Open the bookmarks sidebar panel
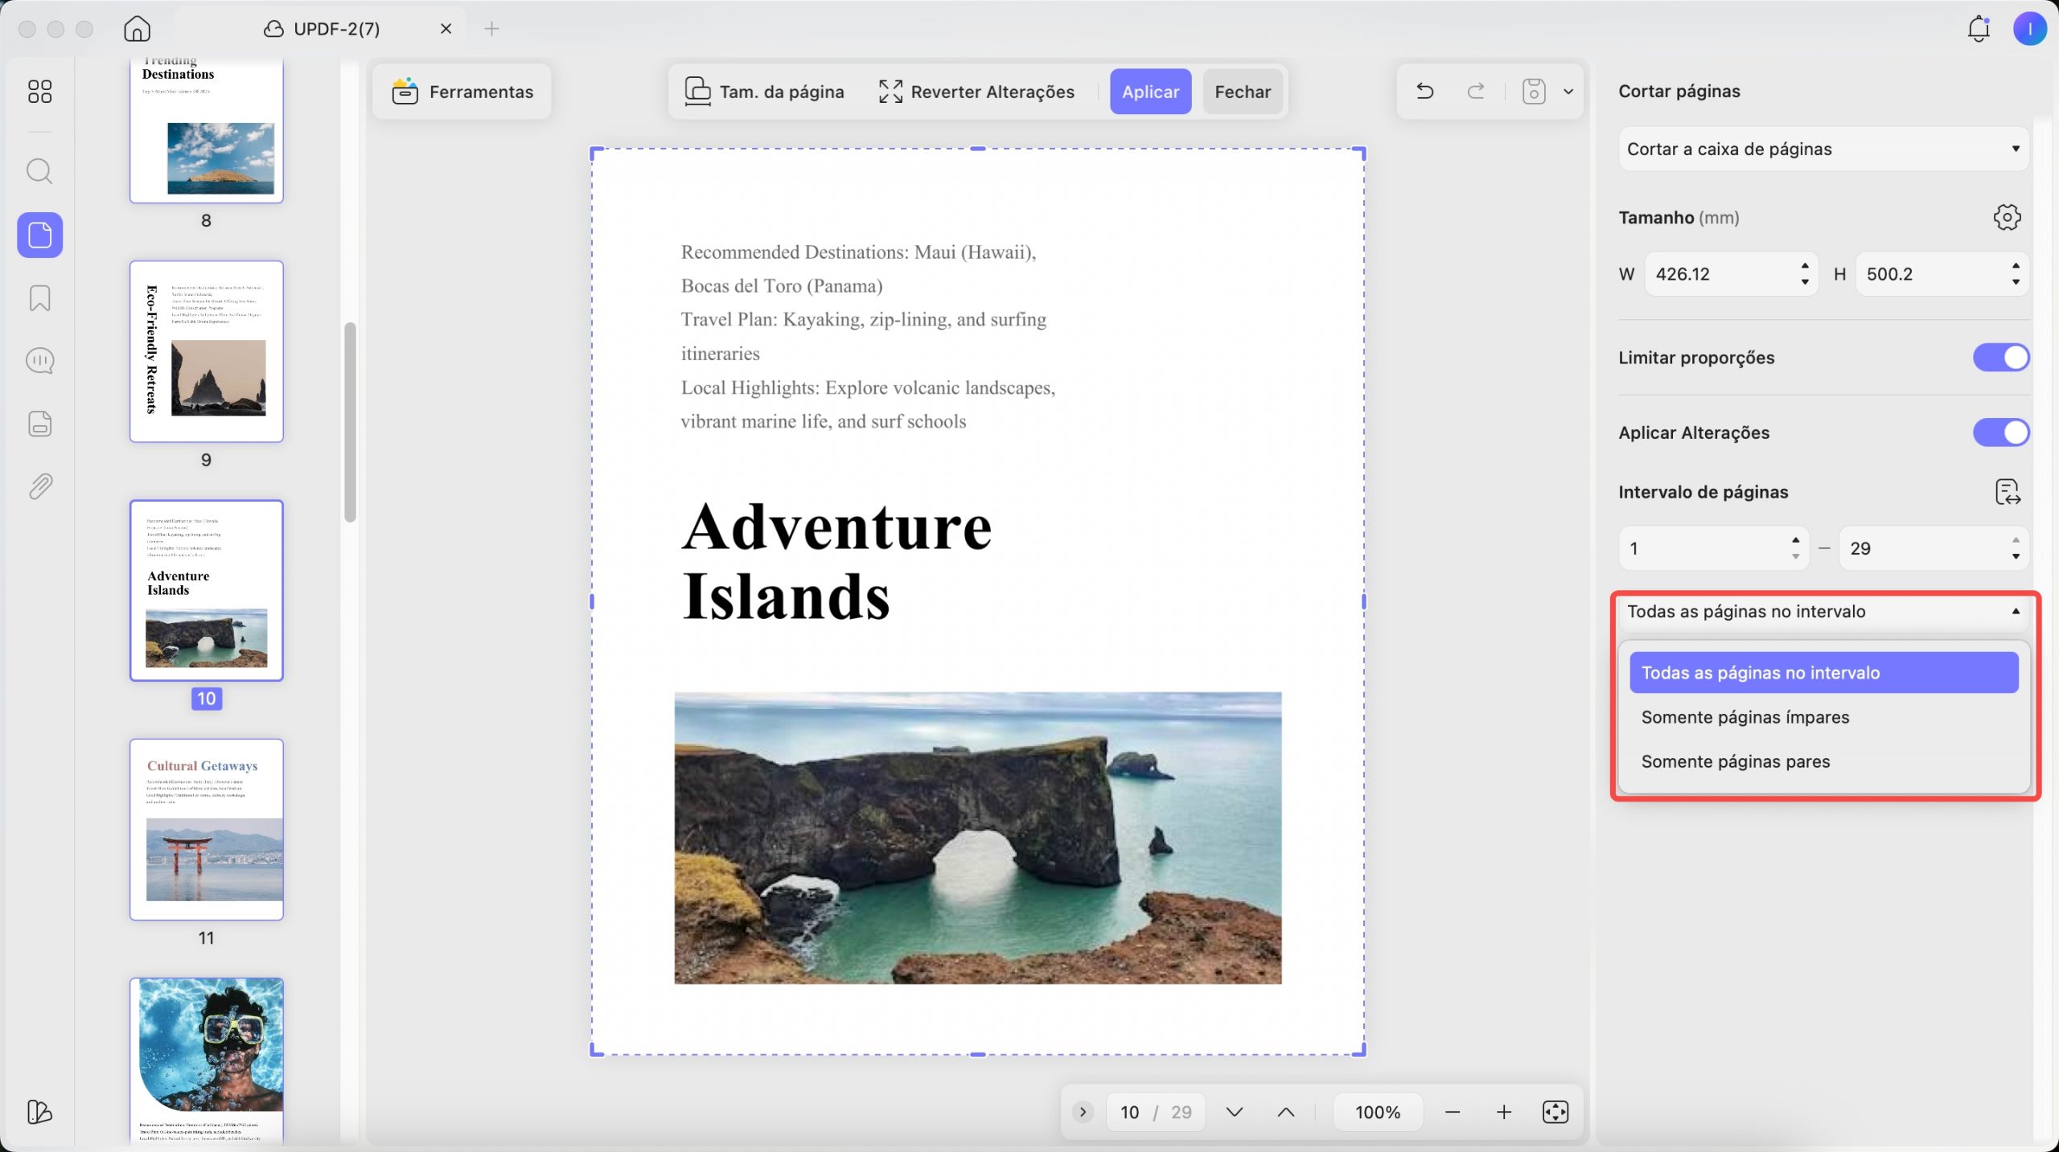 39,298
